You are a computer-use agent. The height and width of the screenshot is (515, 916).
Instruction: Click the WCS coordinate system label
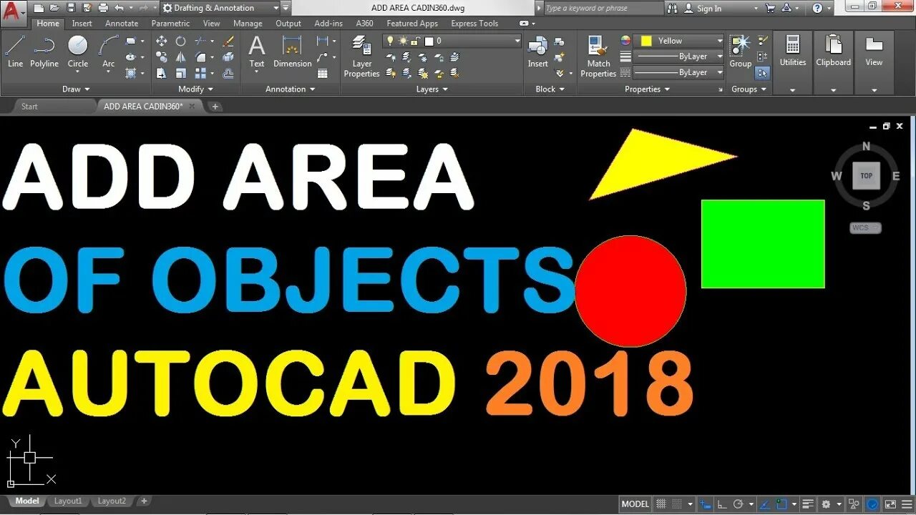[x=865, y=227]
